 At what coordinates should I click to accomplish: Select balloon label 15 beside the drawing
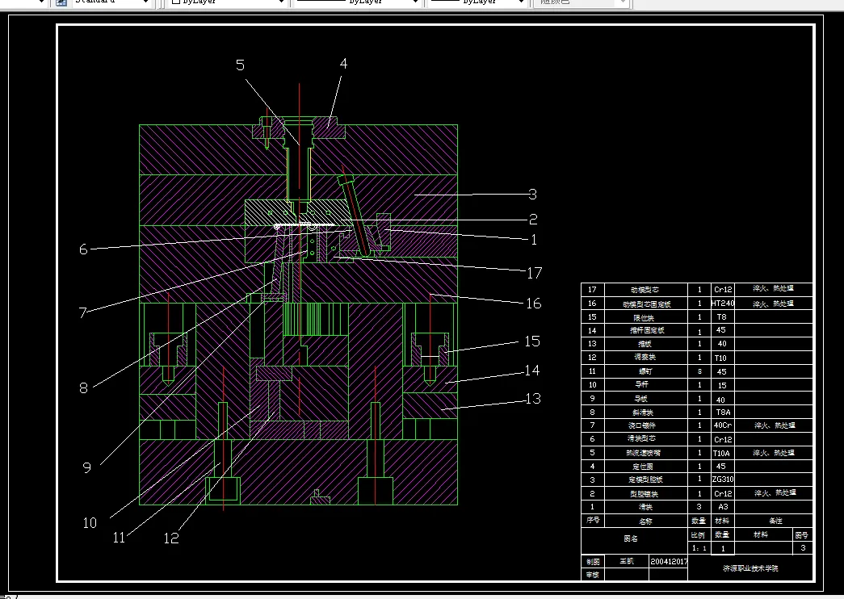531,341
